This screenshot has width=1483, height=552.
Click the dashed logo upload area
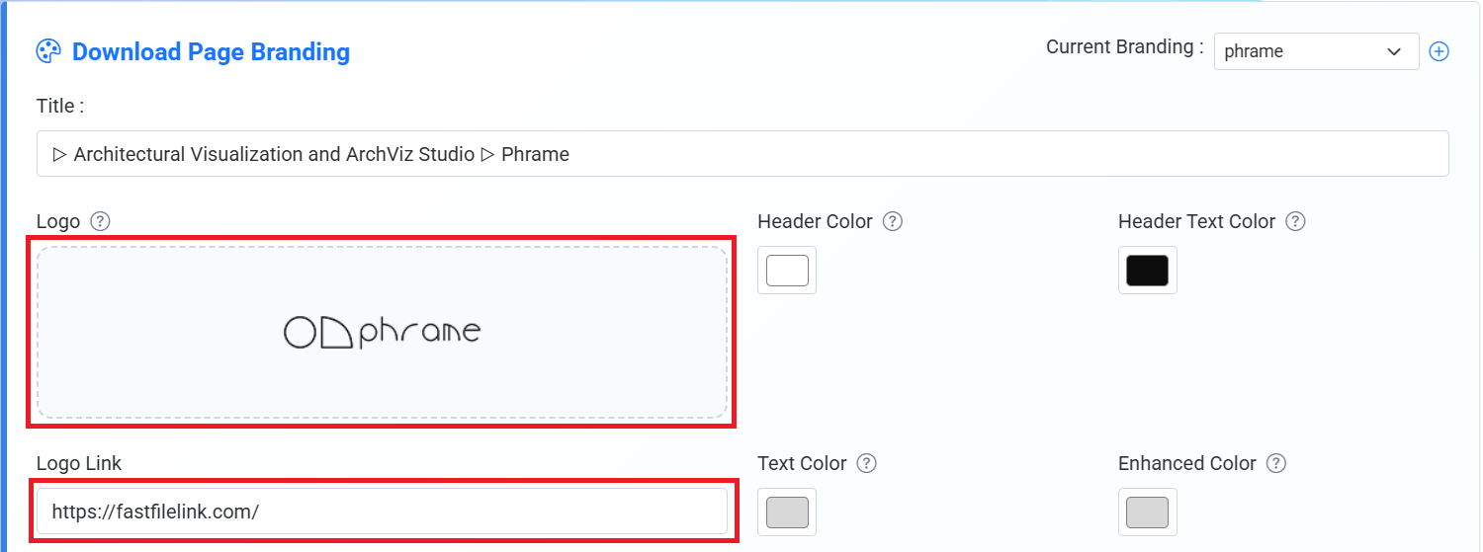382,332
